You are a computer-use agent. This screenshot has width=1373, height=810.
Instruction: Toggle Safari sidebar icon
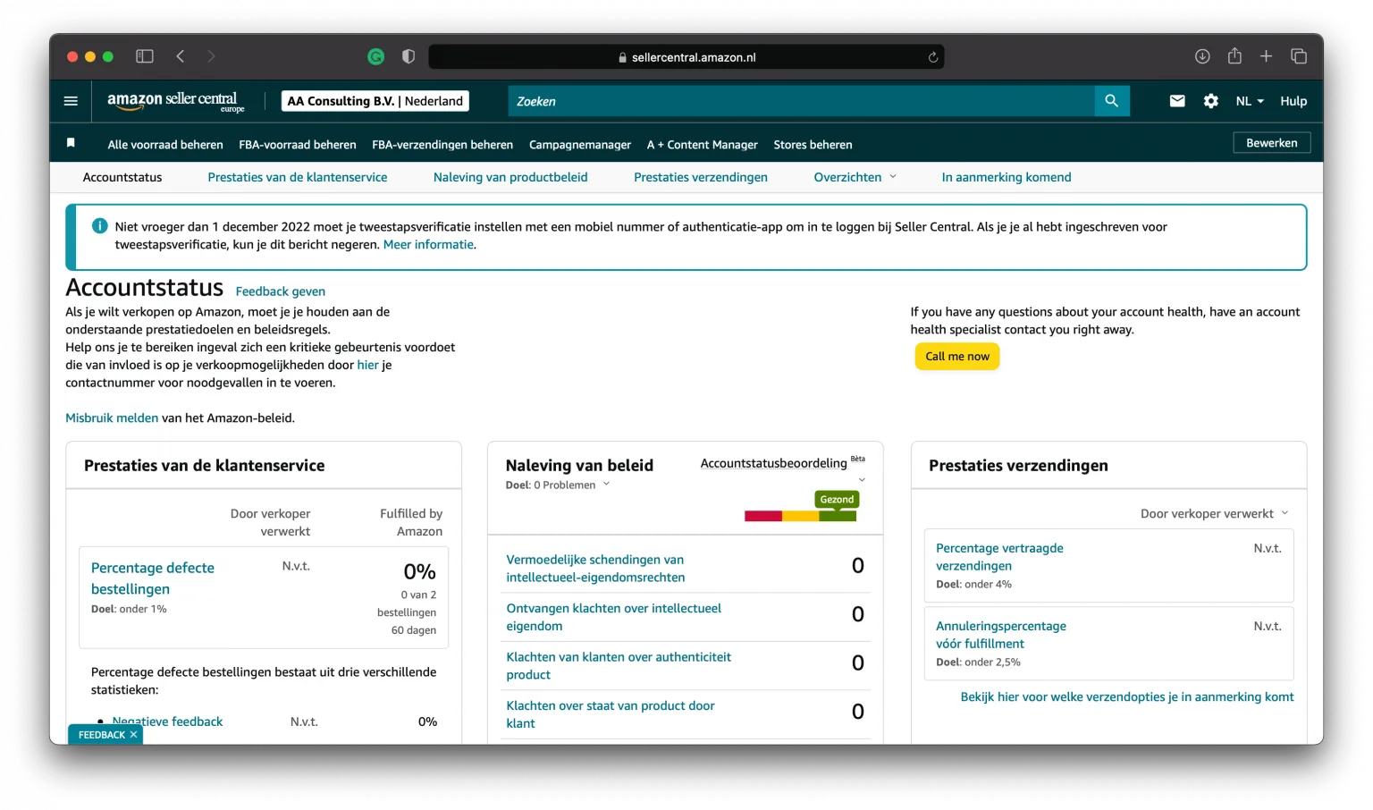click(x=145, y=56)
